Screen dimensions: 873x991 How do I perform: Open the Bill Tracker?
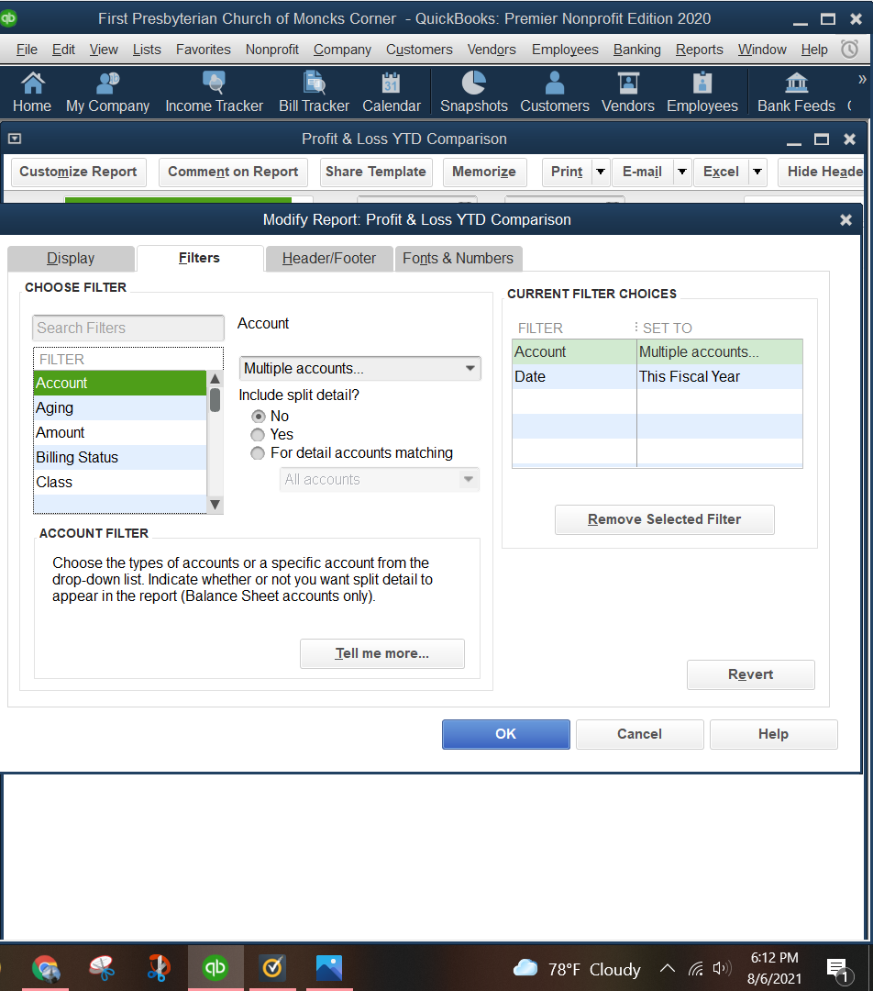314,92
